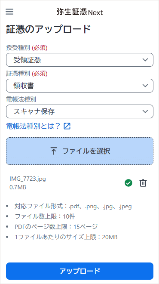The image size is (159, 284).
Task: Click the 証憑のアップロード page heading
Action: 48,29
